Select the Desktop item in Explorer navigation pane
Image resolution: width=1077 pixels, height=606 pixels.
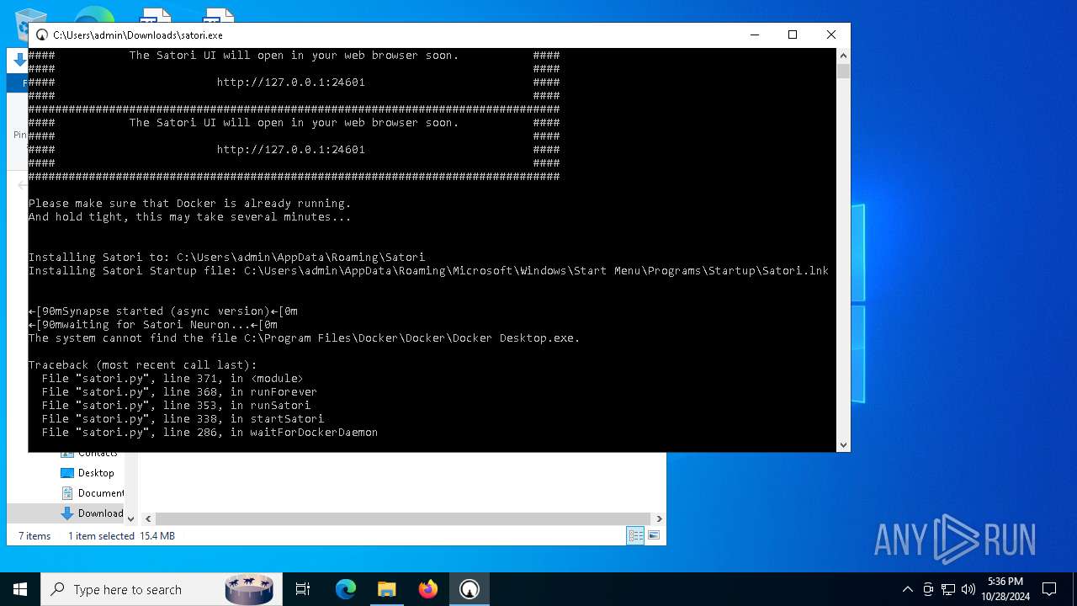pyautogui.click(x=96, y=473)
